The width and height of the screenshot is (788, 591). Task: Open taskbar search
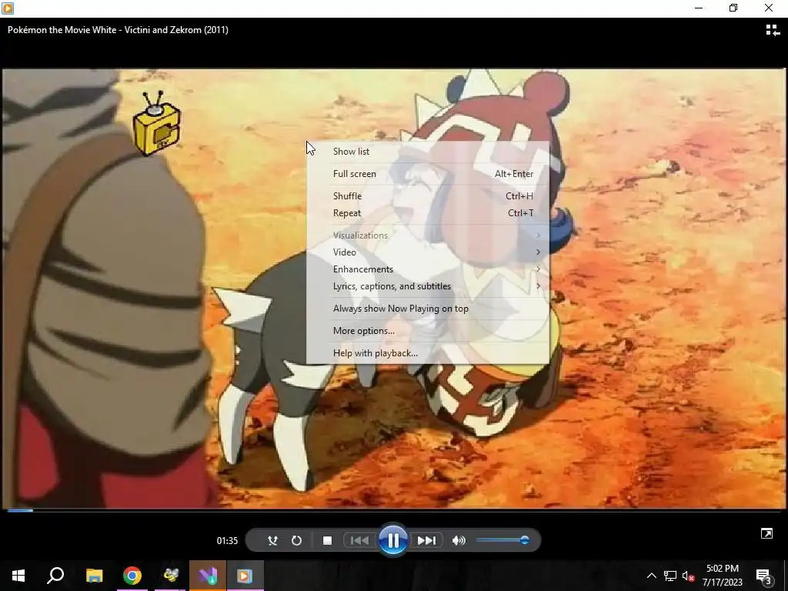(x=55, y=576)
